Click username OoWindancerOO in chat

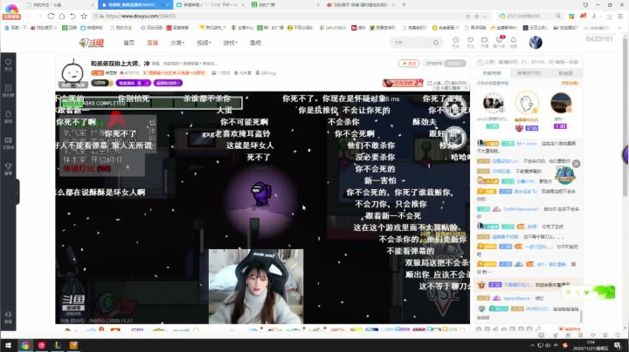pyautogui.click(x=521, y=209)
